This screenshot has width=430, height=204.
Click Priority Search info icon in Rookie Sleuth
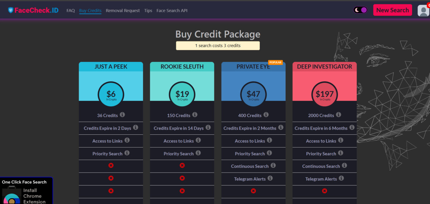198,153
